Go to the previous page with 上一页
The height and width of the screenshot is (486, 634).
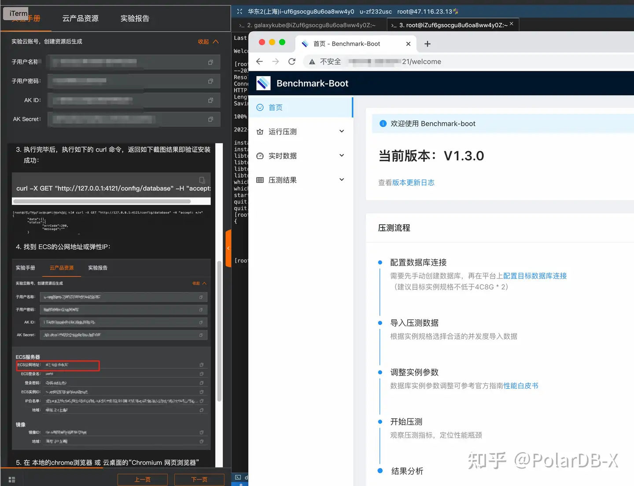tap(143, 479)
